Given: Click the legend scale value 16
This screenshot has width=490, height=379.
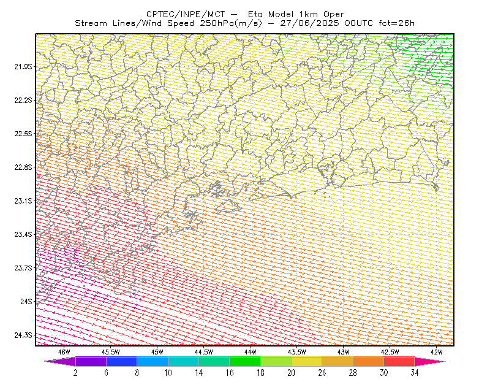Looking at the screenshot, I should [x=230, y=373].
